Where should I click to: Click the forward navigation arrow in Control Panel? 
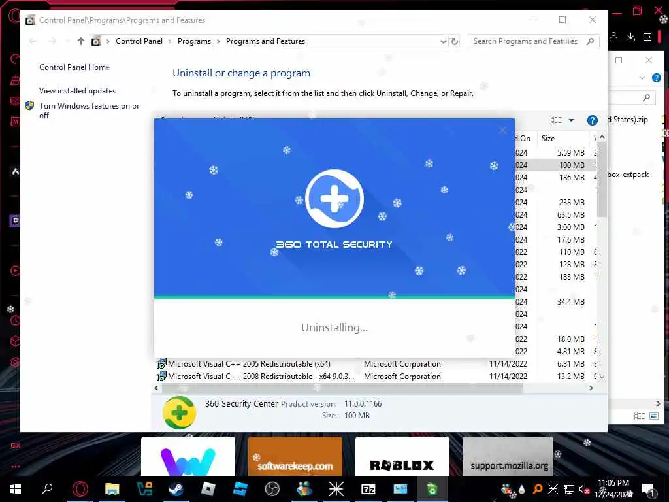(x=52, y=41)
